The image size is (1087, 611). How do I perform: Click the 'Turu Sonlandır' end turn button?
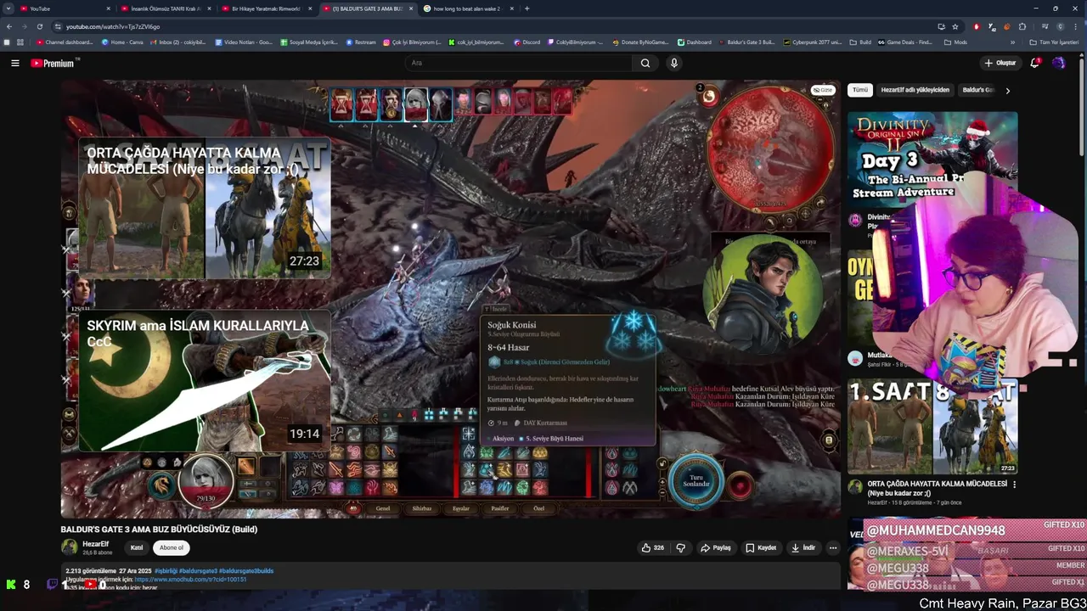pyautogui.click(x=696, y=483)
